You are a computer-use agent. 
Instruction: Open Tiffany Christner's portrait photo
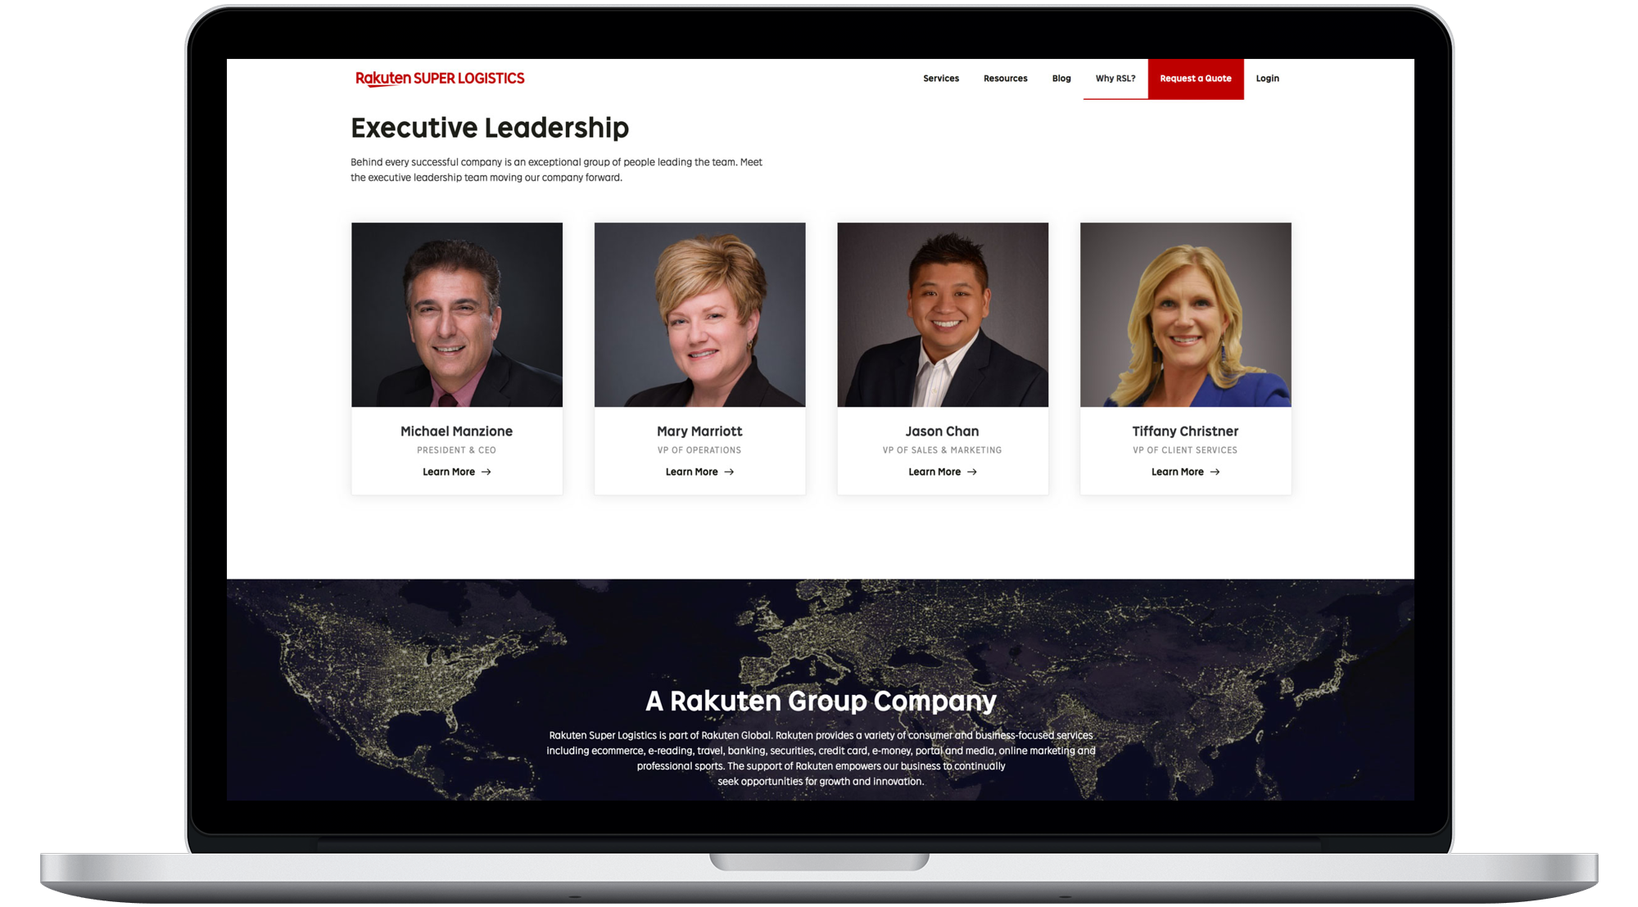tap(1186, 314)
